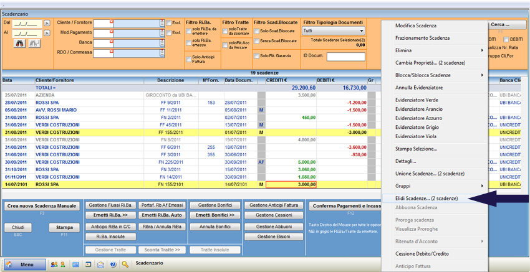The image size is (530, 272).
Task: Click the key icon in bottom toolbar
Action: pyautogui.click(x=125, y=265)
